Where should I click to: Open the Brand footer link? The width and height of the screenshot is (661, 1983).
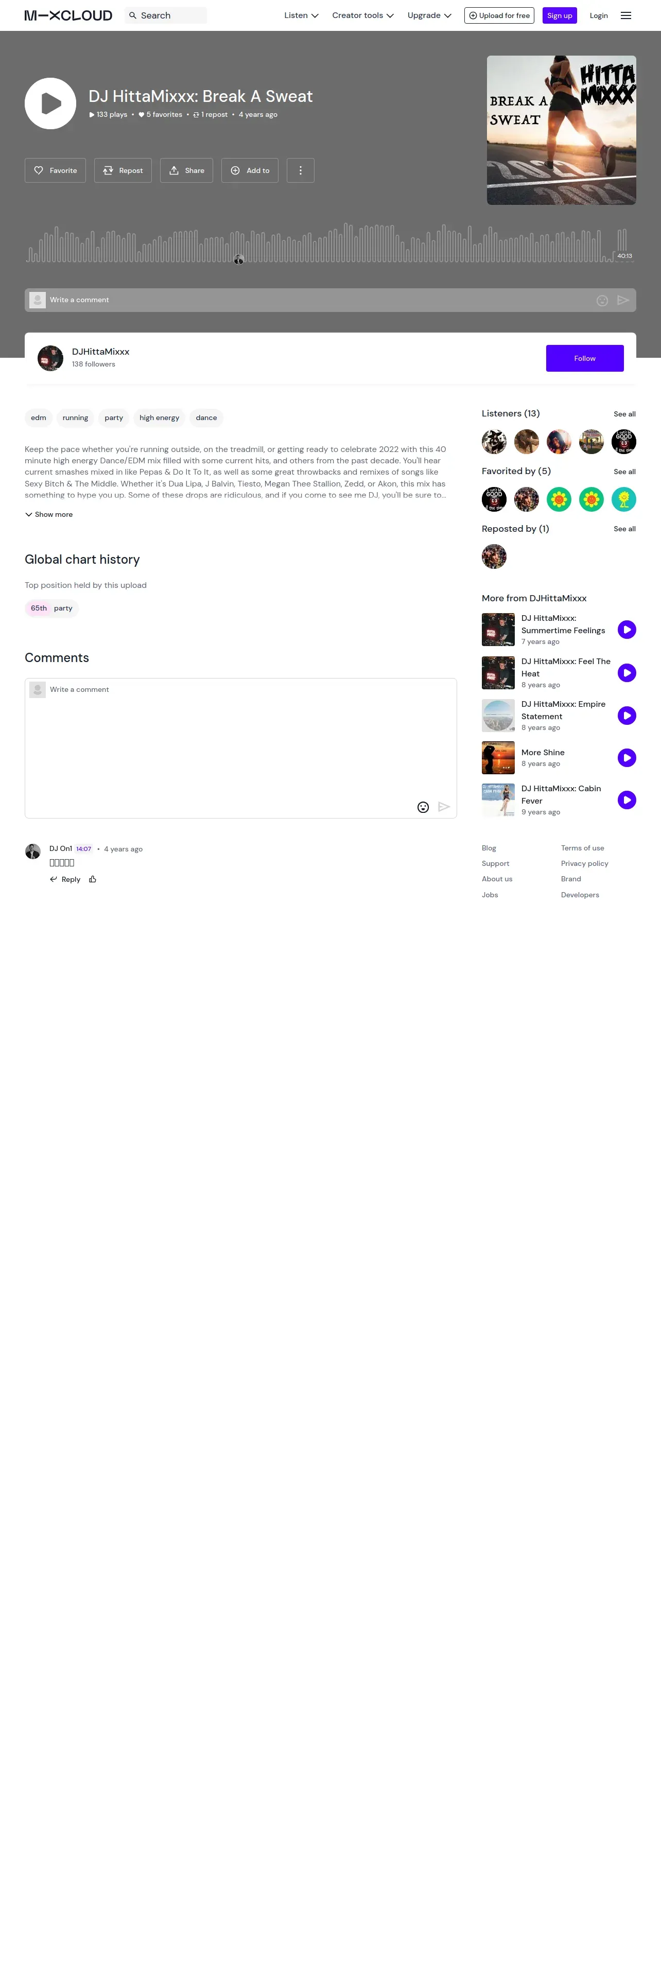571,879
